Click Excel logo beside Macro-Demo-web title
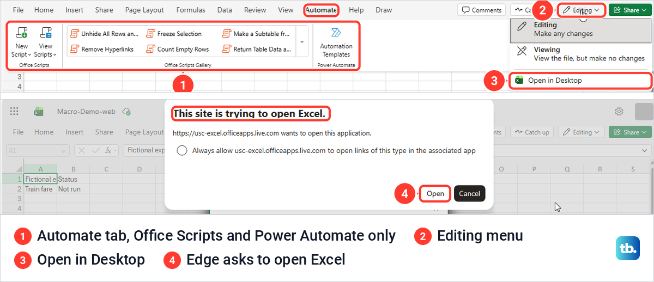 pyautogui.click(x=39, y=111)
